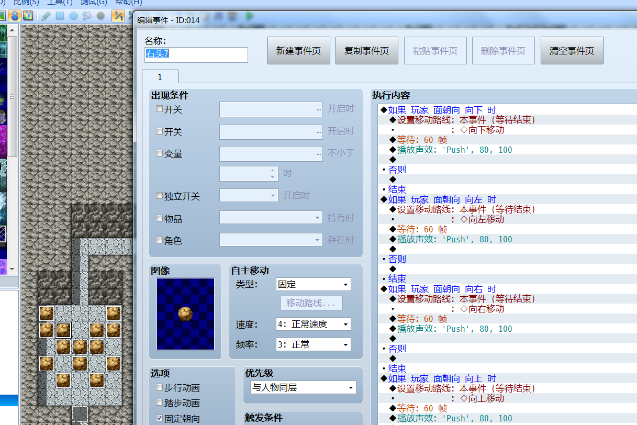Open the 测试(G) menu
This screenshot has width=637, height=425.
click(94, 2)
